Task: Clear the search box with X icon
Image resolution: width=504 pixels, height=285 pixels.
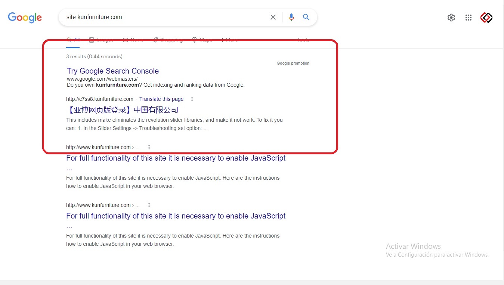Action: pyautogui.click(x=273, y=17)
